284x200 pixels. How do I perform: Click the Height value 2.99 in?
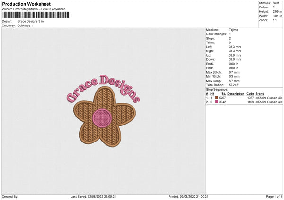pyautogui.click(x=277, y=11)
